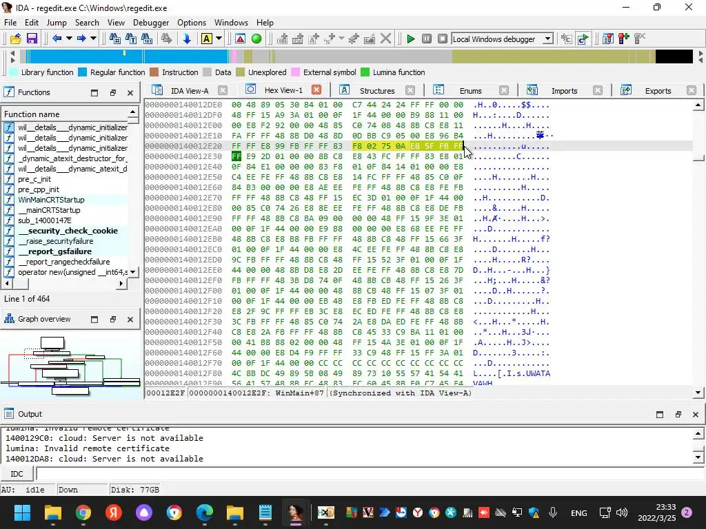Start the debugger with green play button
The width and height of the screenshot is (706, 529).
pyautogui.click(x=411, y=39)
